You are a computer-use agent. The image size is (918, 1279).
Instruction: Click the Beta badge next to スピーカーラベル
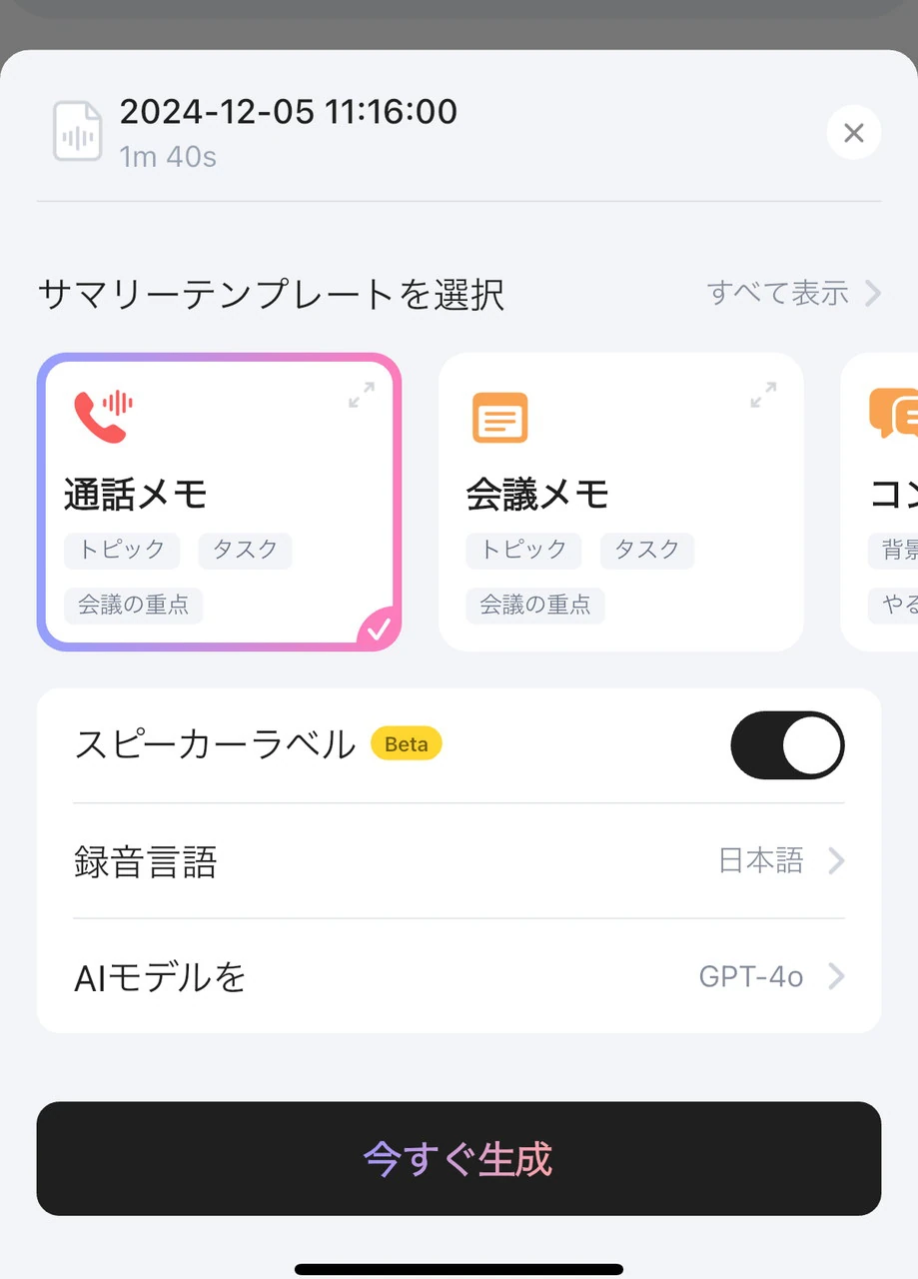(406, 744)
